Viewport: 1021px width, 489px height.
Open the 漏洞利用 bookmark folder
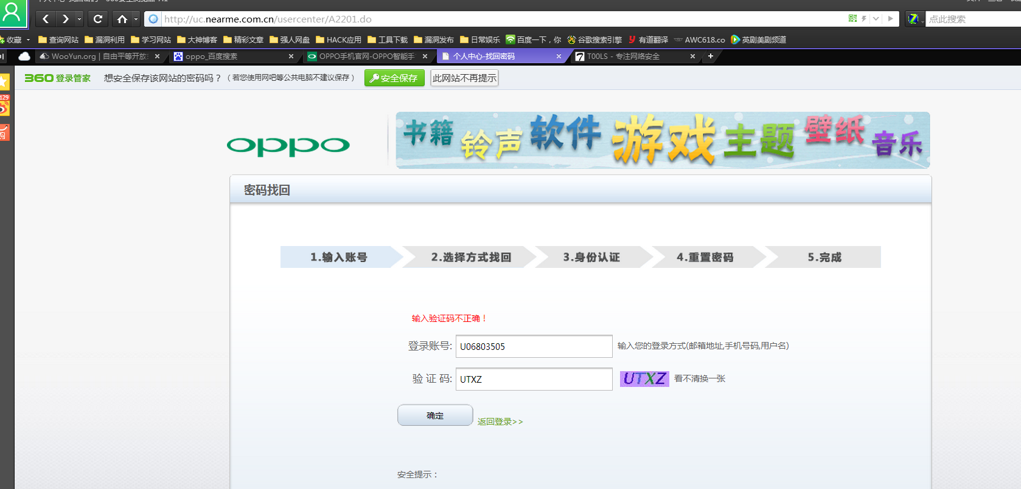click(105, 39)
